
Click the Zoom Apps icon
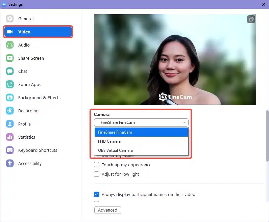pyautogui.click(x=10, y=84)
